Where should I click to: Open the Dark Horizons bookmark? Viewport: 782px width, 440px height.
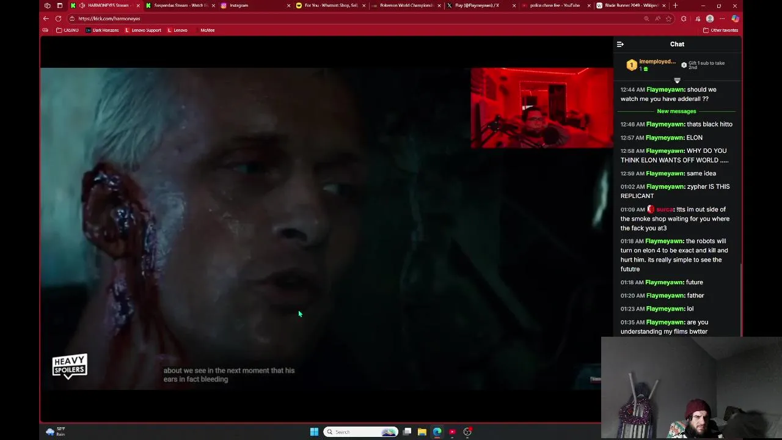pos(102,30)
